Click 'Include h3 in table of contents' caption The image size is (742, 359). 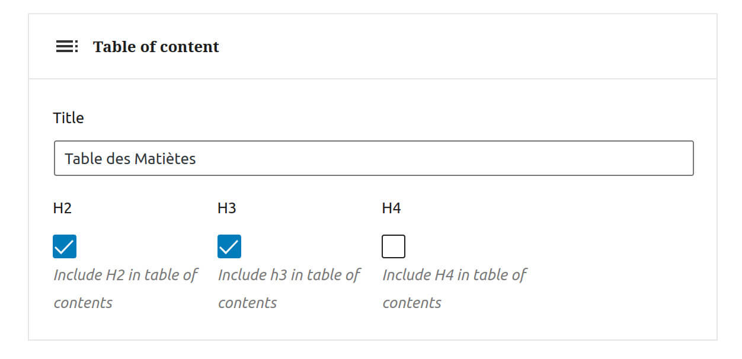(x=289, y=289)
